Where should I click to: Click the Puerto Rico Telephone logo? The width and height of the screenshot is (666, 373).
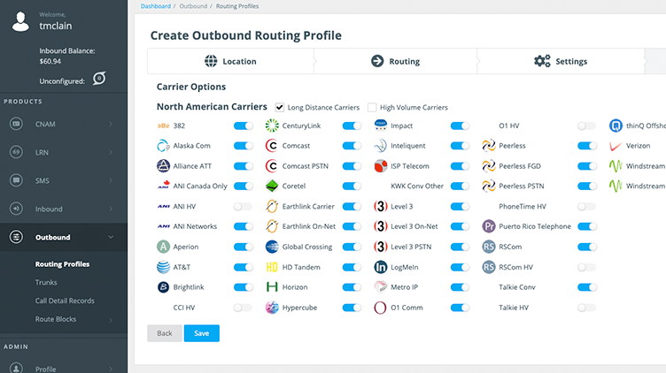(489, 226)
